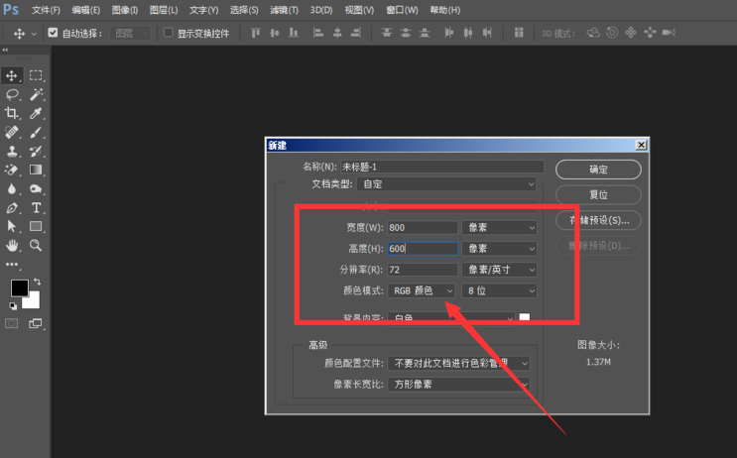The height and width of the screenshot is (458, 737).
Task: Open the height unit 像素 dropdown
Action: 499,249
